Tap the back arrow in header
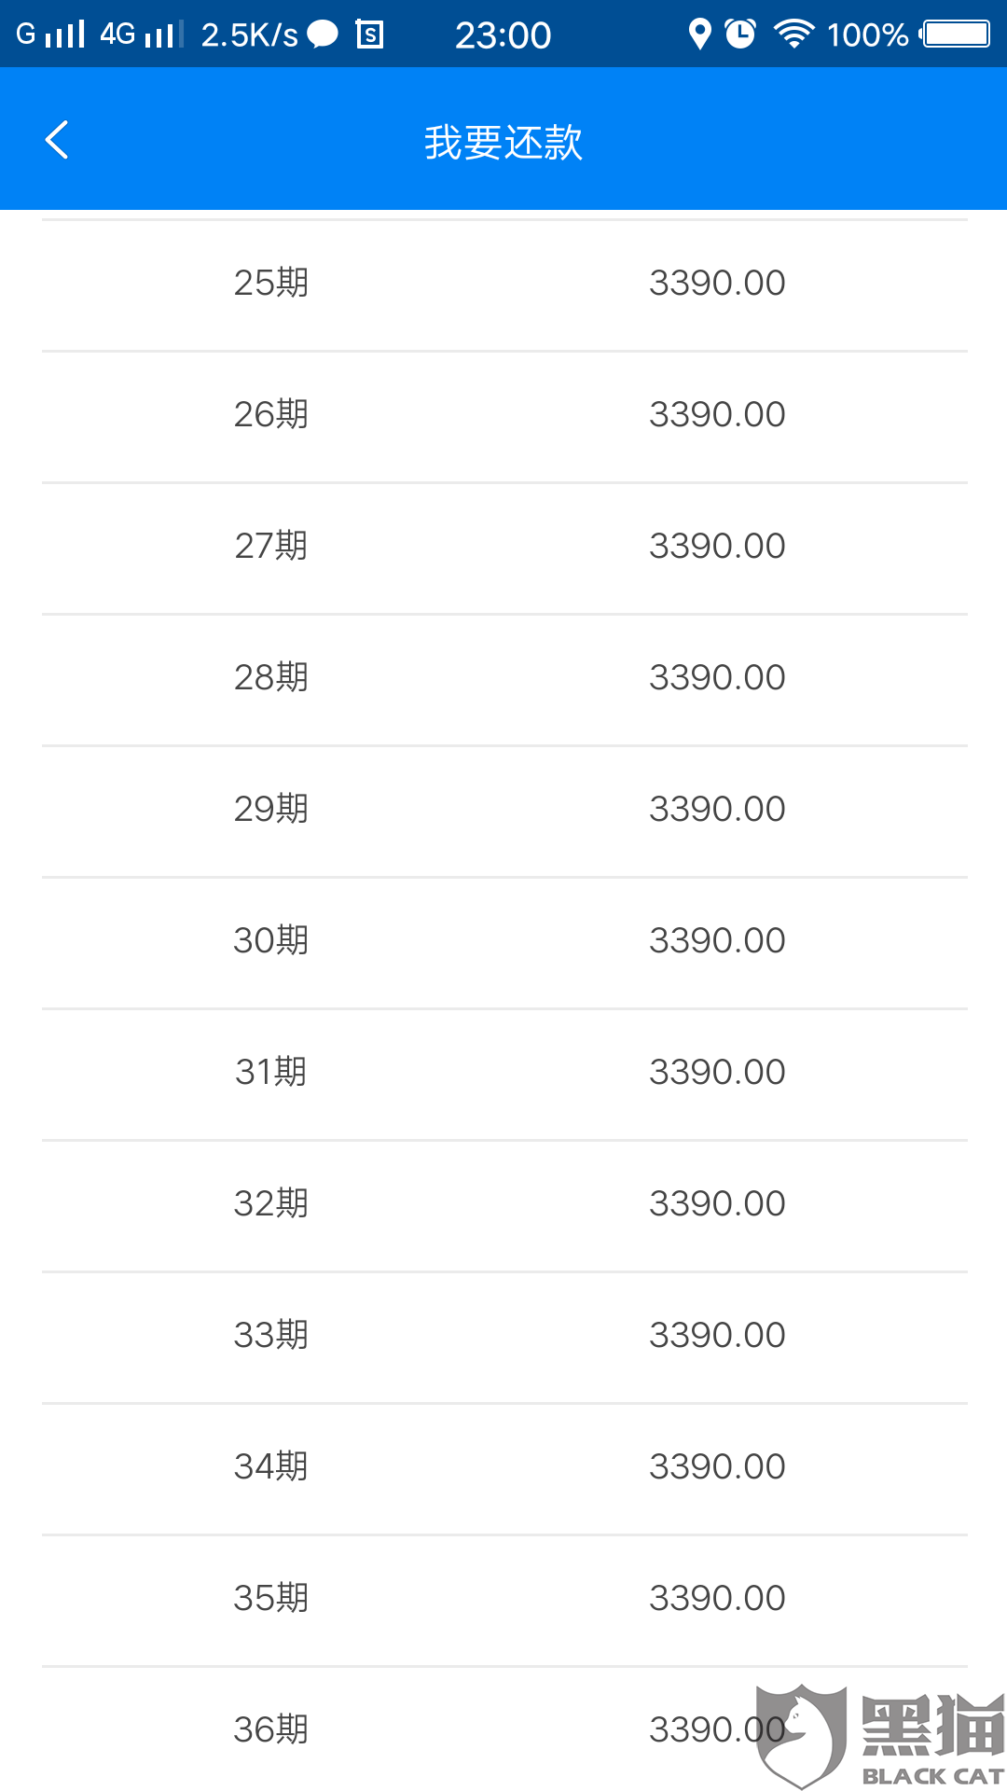Viewport: 1007px width, 1791px height. (58, 140)
